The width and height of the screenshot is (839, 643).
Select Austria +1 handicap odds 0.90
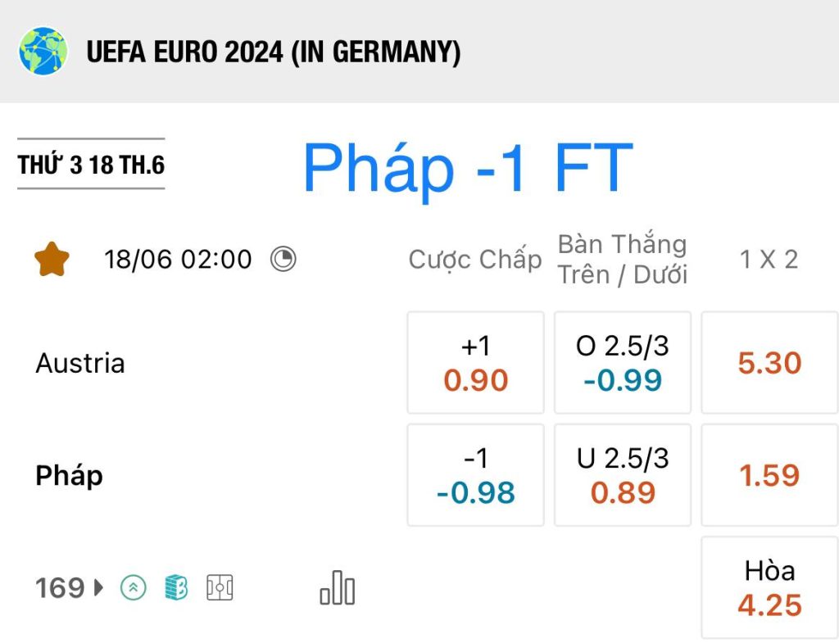point(476,363)
